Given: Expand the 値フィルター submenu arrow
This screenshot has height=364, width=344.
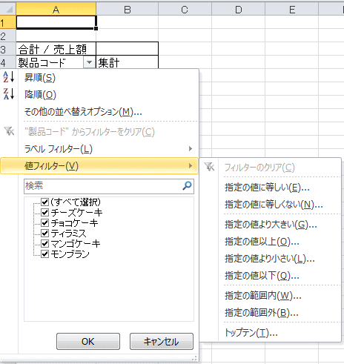Looking at the screenshot, I should (191, 165).
